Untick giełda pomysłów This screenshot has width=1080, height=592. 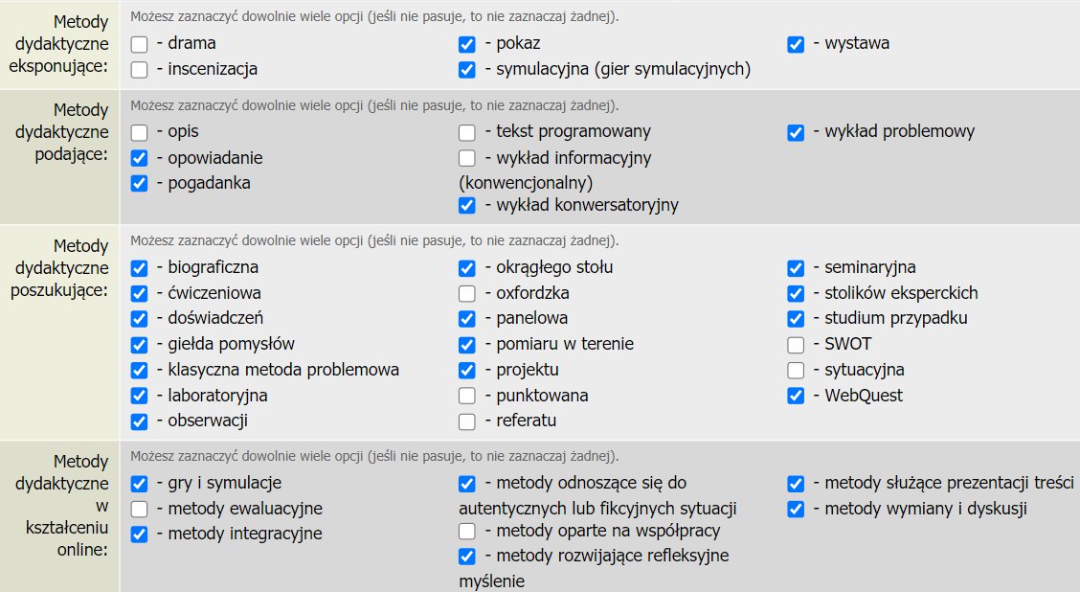(x=140, y=344)
